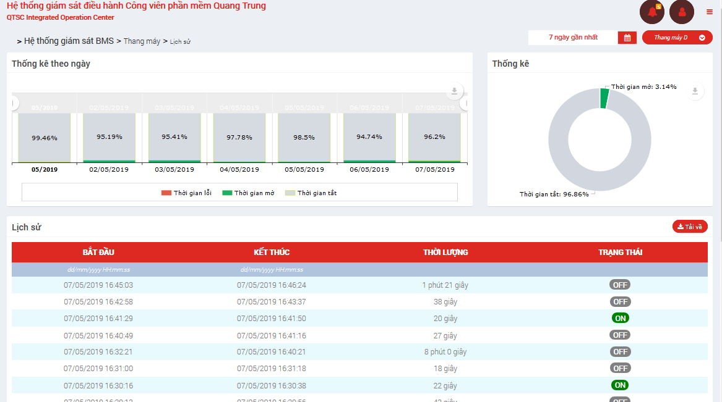This screenshot has height=402, width=722.
Task: Click the KẾT THÚC date filter field
Action: [x=272, y=270]
